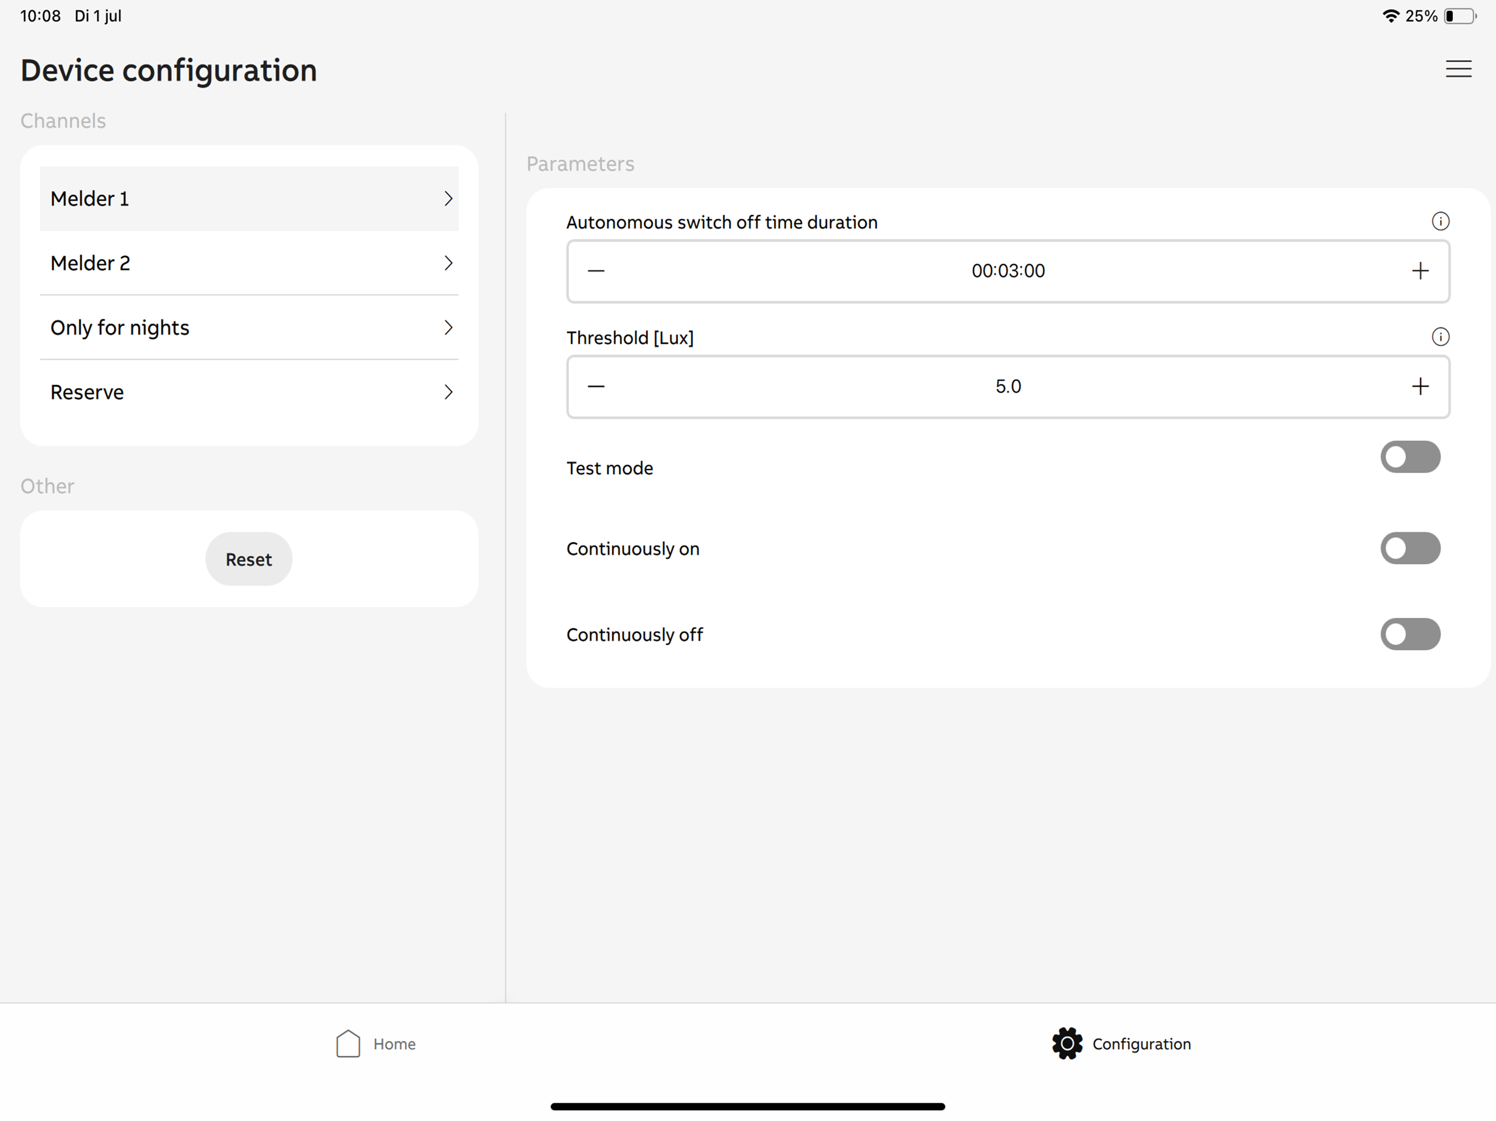Tap the home indicator bar at bottom
This screenshot has width=1496, height=1121.
747,1107
